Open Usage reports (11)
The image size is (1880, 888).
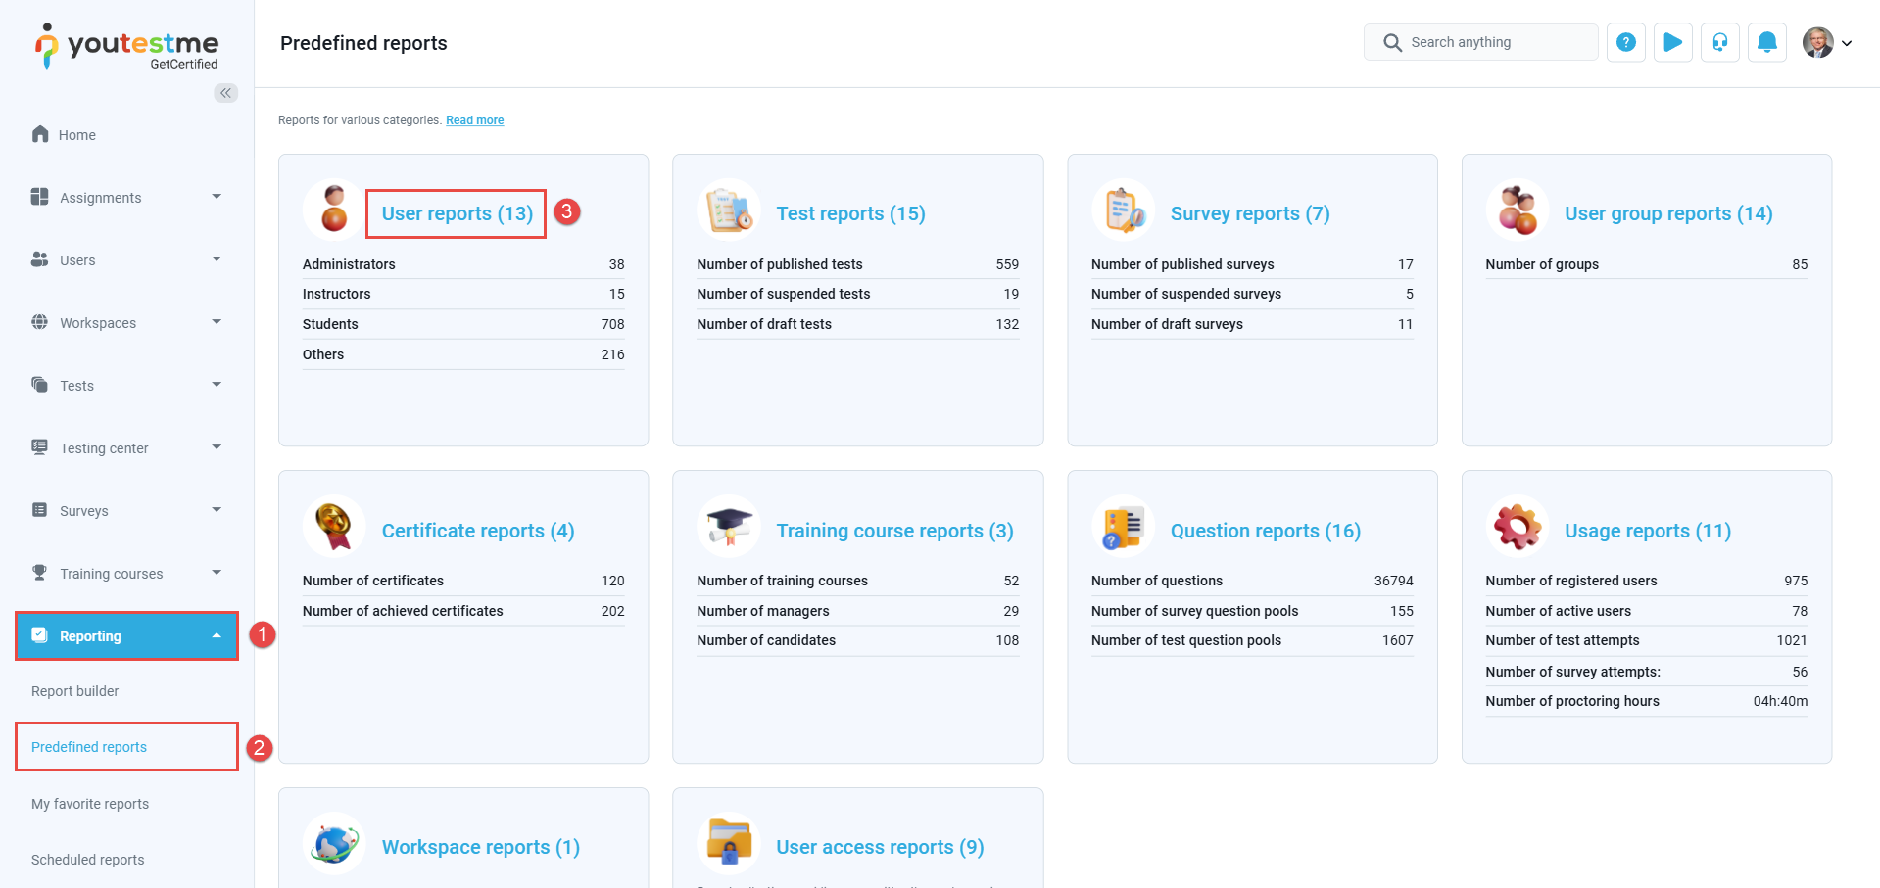[x=1648, y=531]
